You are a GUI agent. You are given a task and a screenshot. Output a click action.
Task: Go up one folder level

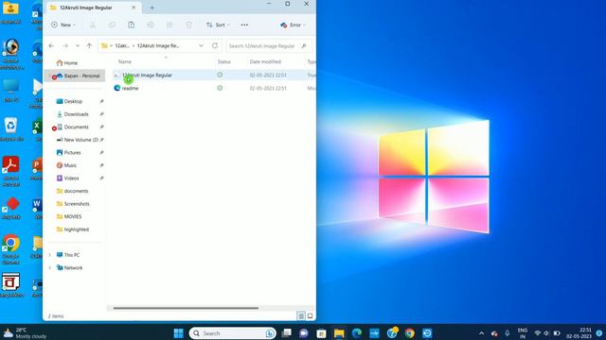click(x=89, y=46)
